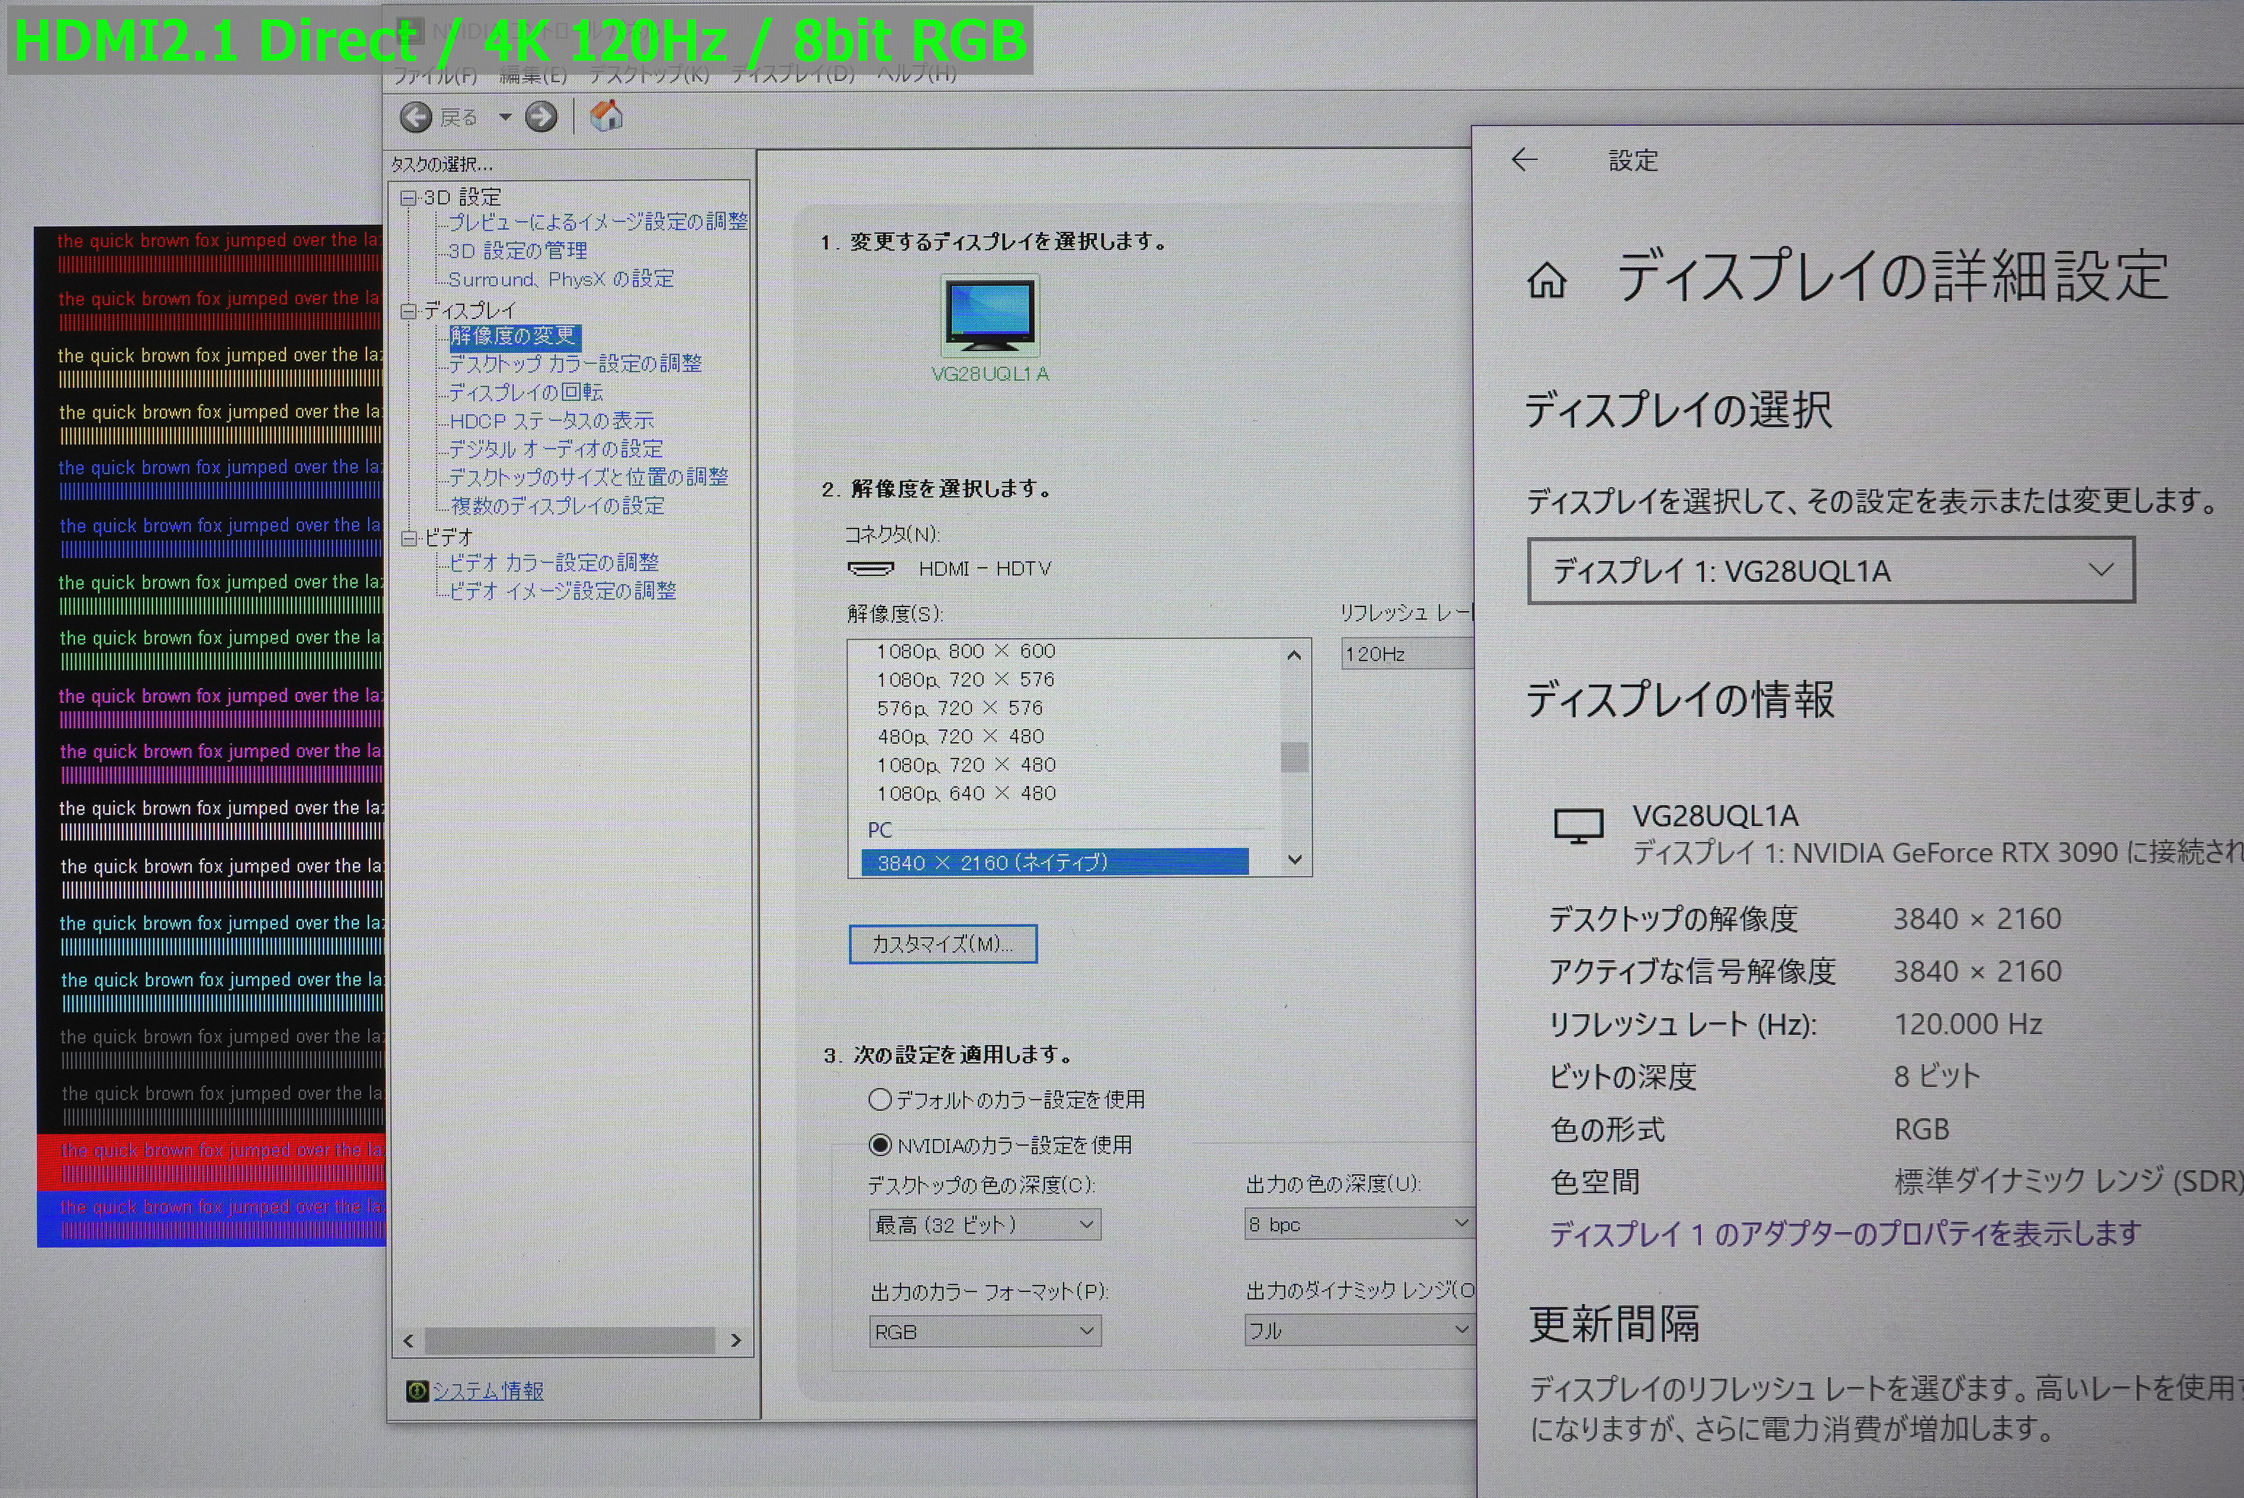Collapse ディスプレイ tree node

pos(409,310)
